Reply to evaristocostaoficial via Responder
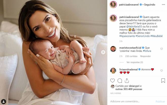This screenshot has height=105, width=167. tap(145, 56)
